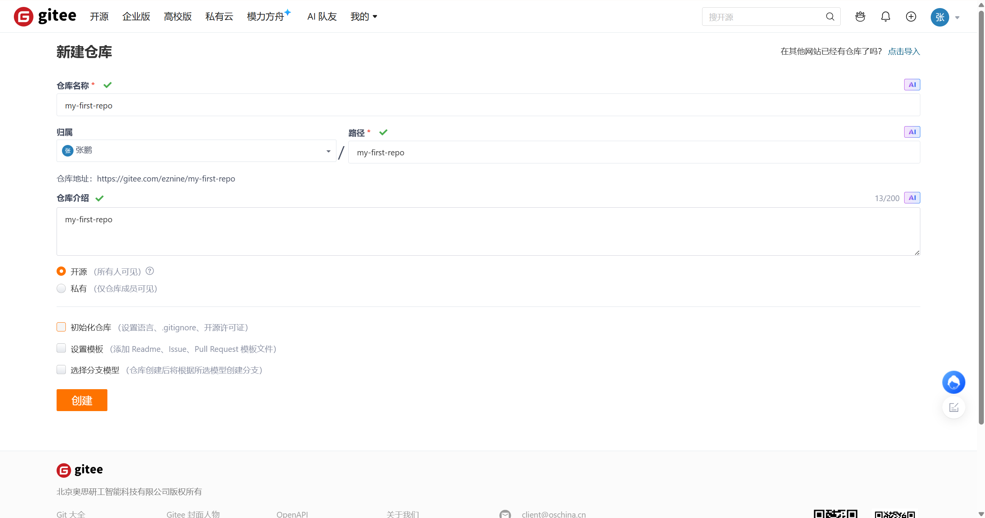Open the 企业版 nav item

[x=136, y=17]
